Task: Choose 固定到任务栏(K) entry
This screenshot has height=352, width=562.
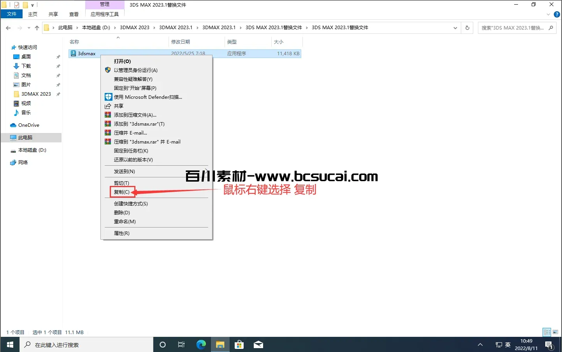Action: point(156,151)
